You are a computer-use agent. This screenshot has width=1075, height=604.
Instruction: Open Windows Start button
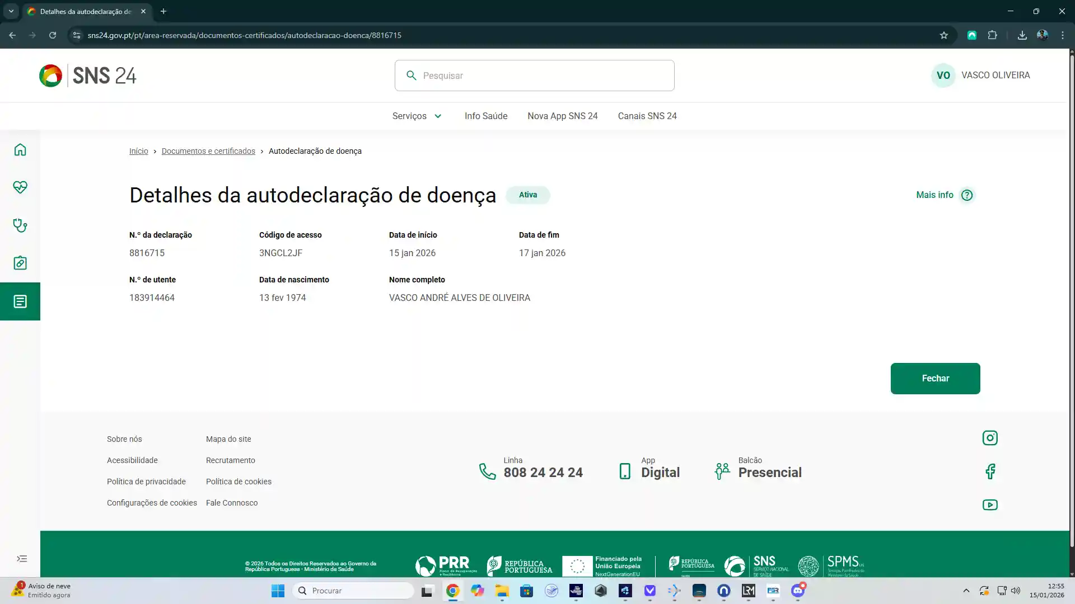point(278,591)
